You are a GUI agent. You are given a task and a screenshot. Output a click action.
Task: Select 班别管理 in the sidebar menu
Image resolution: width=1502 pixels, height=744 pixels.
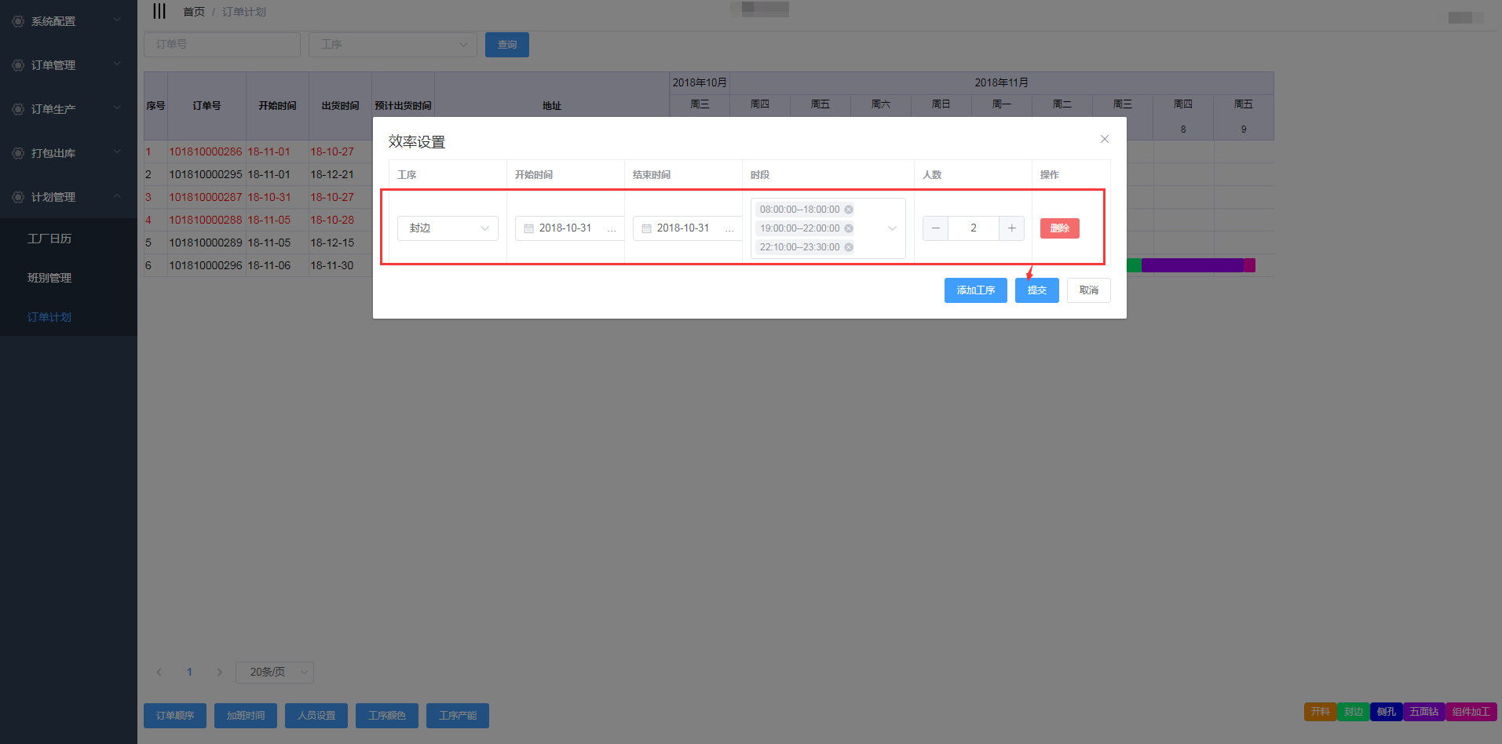(x=49, y=278)
